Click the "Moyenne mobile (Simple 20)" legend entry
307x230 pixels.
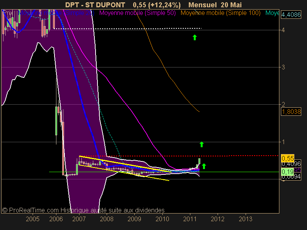tap(56, 13)
